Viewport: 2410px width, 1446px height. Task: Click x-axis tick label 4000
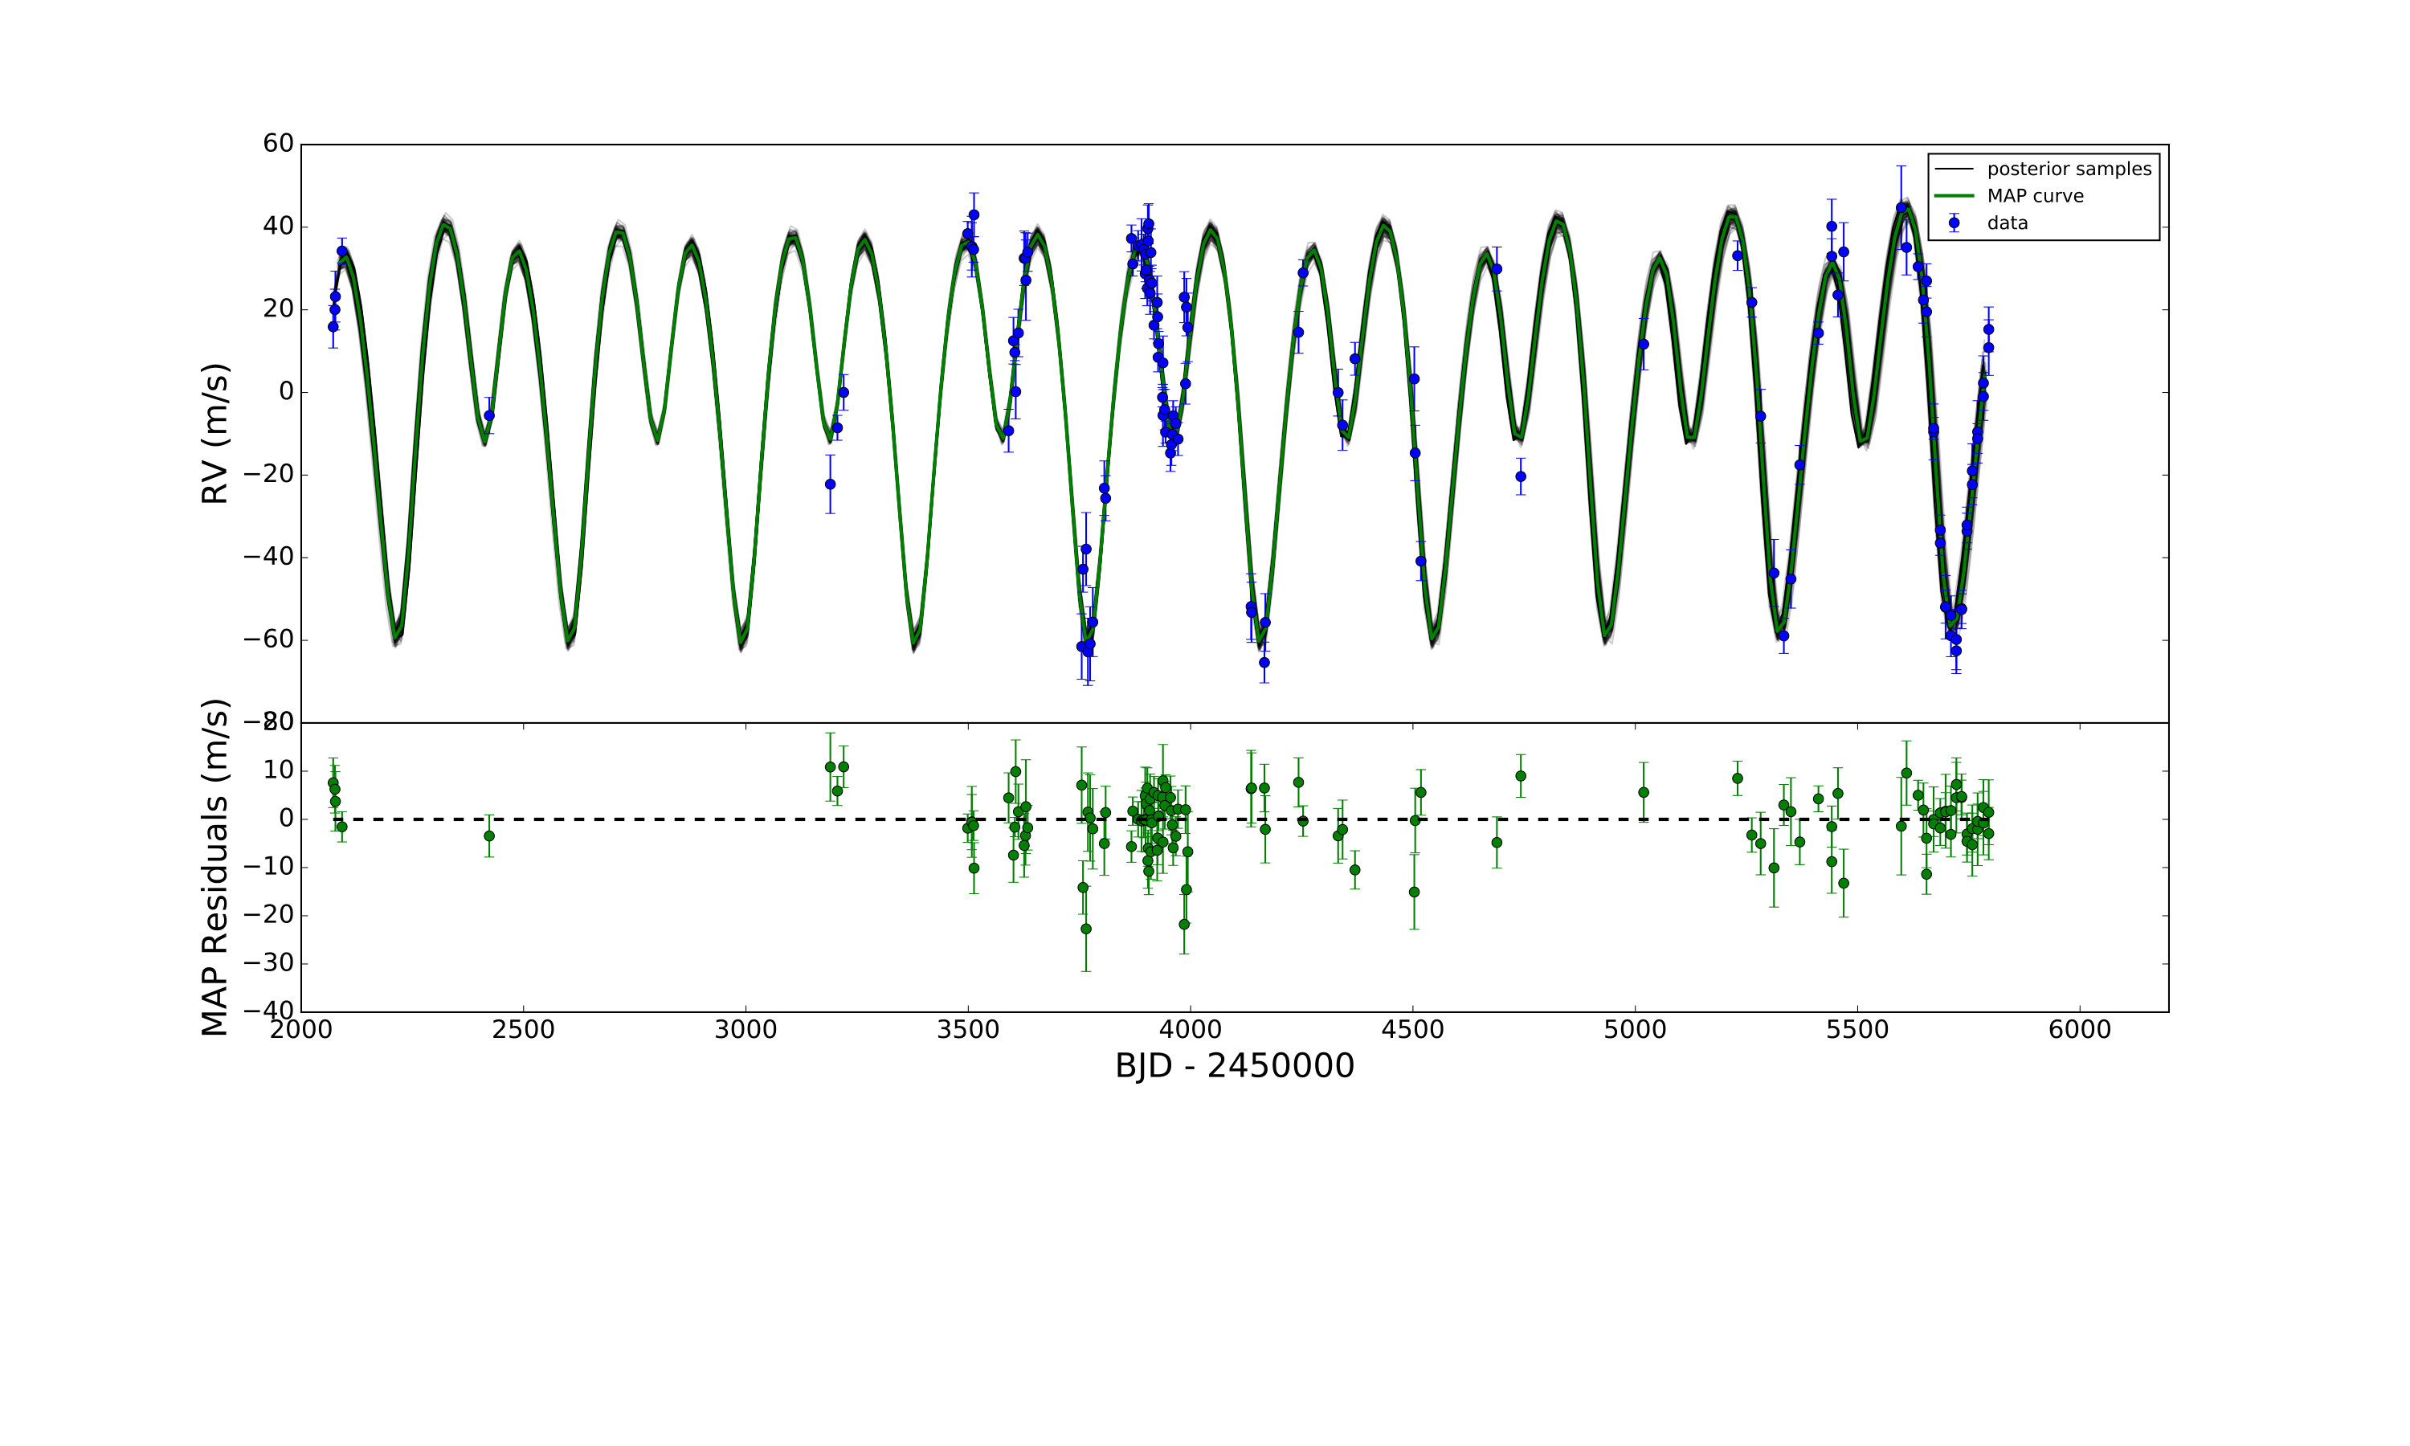pyautogui.click(x=1191, y=1030)
